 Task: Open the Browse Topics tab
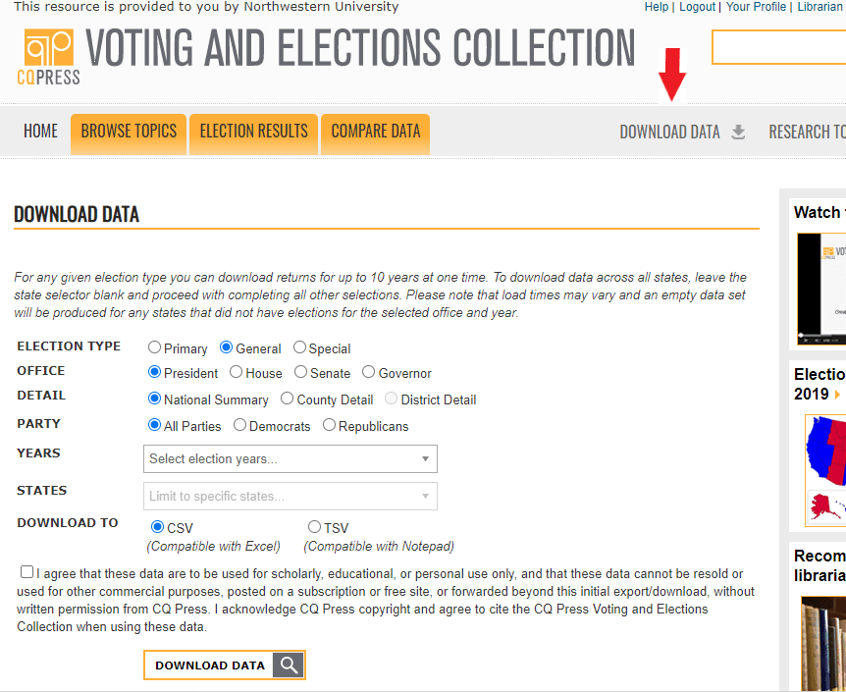click(129, 132)
